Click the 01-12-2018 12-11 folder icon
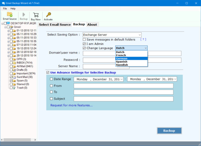This screenshot has height=146, width=201. coord(14,31)
